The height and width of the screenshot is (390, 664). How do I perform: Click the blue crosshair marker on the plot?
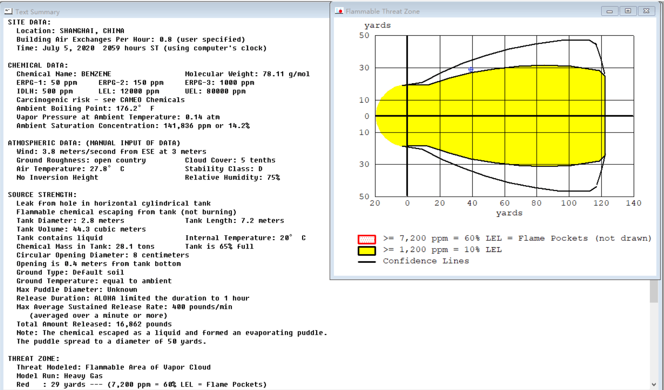[470, 69]
